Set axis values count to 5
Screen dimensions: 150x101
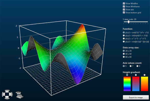point(124,66)
